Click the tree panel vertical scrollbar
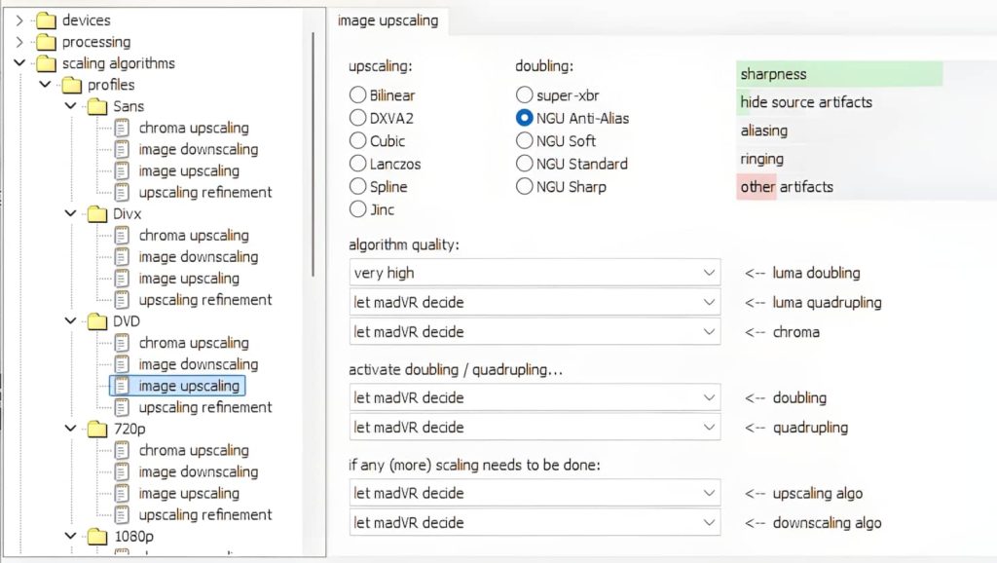Viewport: 997px width, 563px height. click(313, 156)
